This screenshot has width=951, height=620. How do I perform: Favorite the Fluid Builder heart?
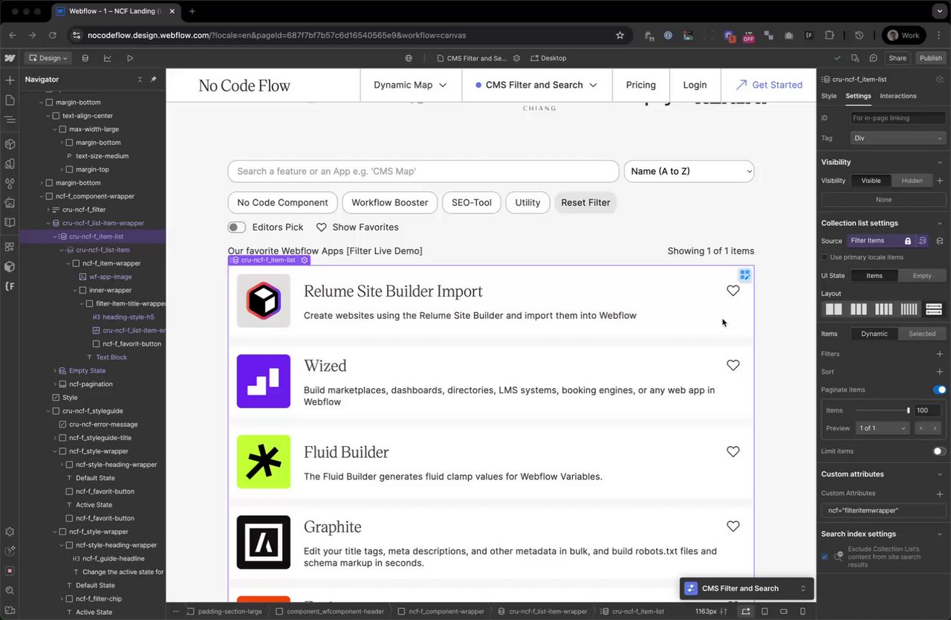(x=733, y=451)
